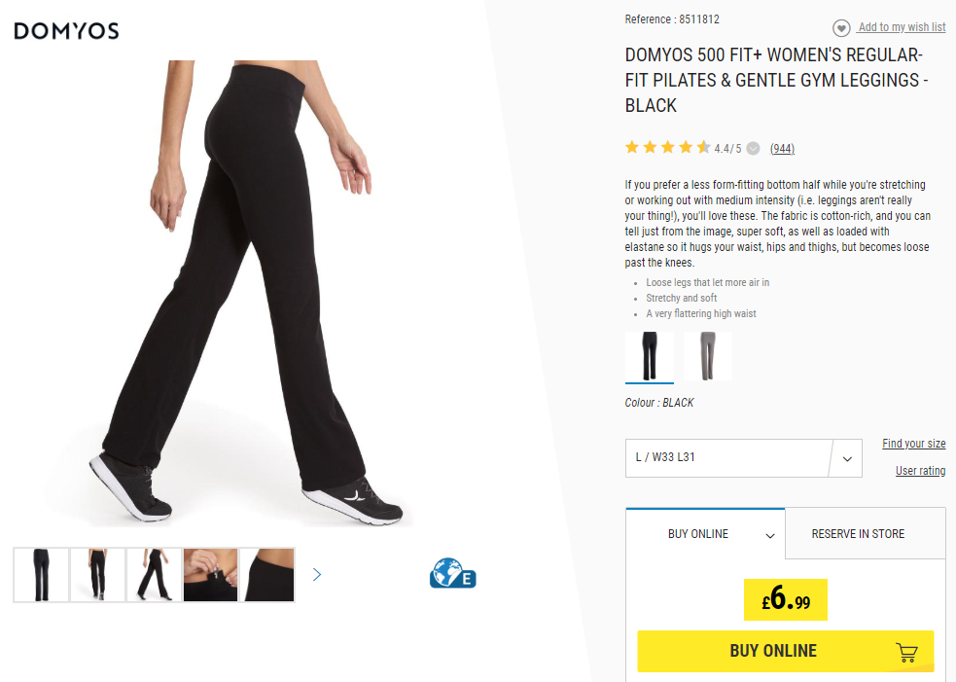Click the heart wish list icon
This screenshot has height=682, width=956.
(841, 27)
